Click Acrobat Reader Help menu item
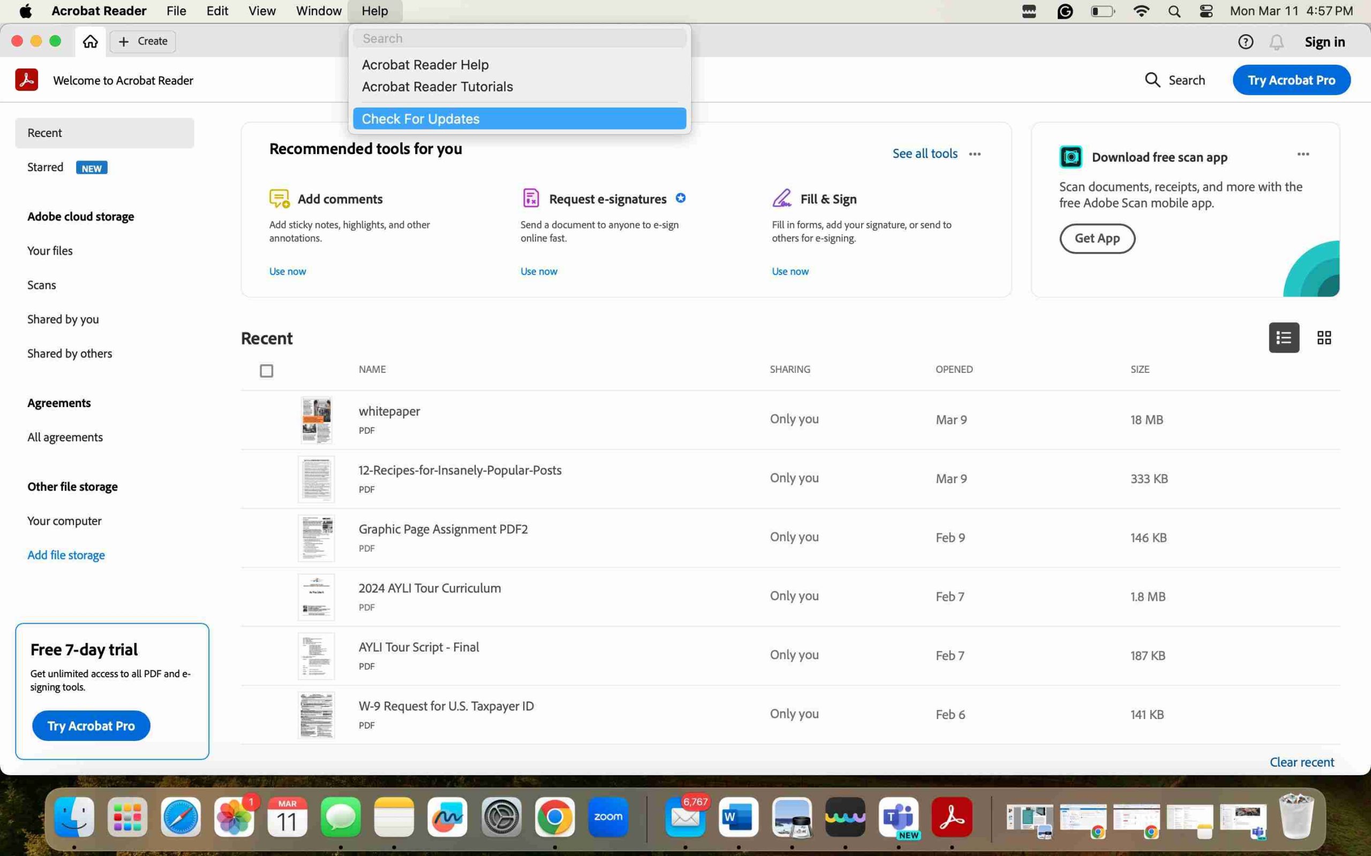 pos(425,64)
